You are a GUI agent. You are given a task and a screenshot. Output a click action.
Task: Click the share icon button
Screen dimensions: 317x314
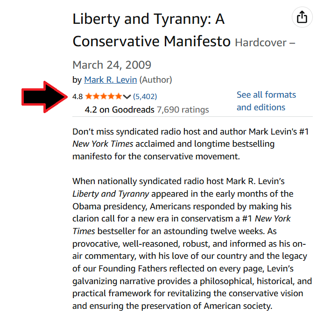(302, 17)
